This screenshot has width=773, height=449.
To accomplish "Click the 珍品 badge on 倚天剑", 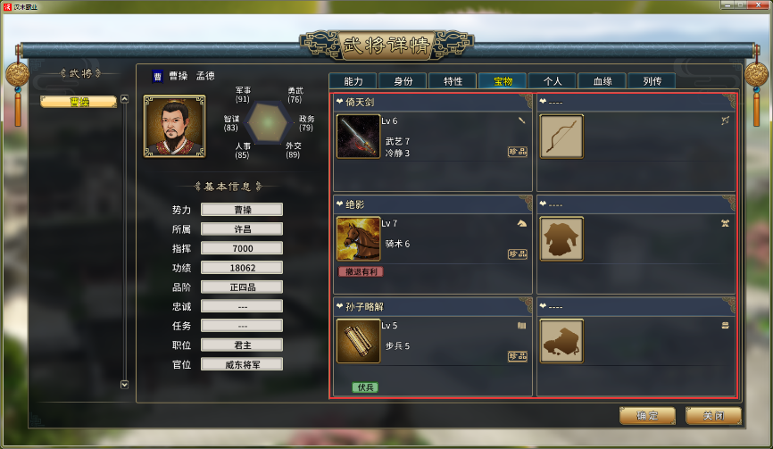I will [518, 152].
